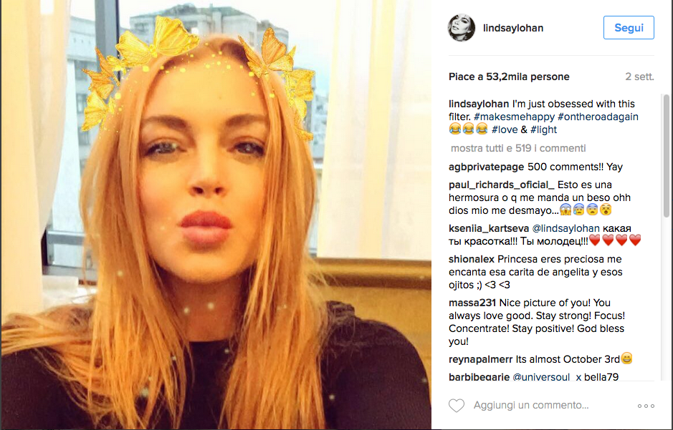This screenshot has width=673, height=430.
Task: Expand 'mostra tutti e 519 i commenti'
Action: 518,148
